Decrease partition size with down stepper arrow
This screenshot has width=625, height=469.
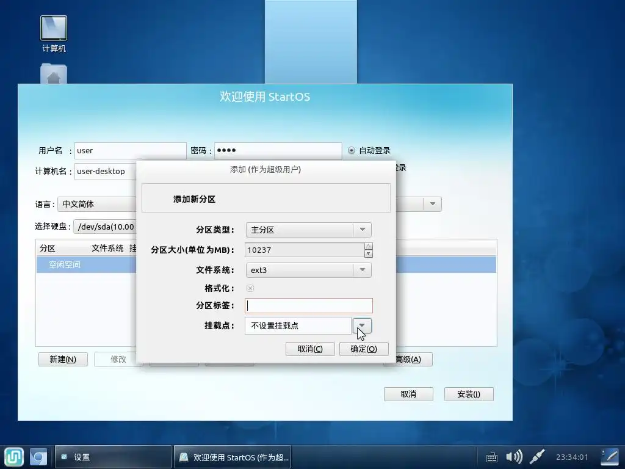[368, 253]
